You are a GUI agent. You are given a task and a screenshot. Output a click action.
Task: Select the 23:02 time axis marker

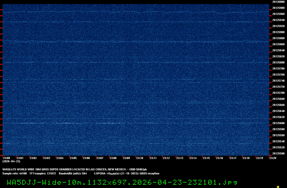(33, 158)
